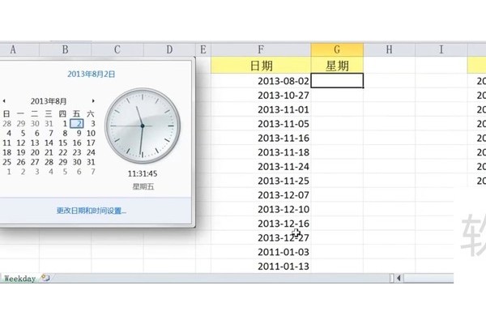Select cell with date 2013-11-01
Image resolution: width=486 pixels, height=324 pixels.
tap(261, 109)
